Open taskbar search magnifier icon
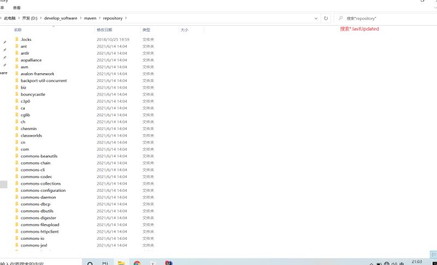The width and height of the screenshot is (437, 265). click(90, 263)
